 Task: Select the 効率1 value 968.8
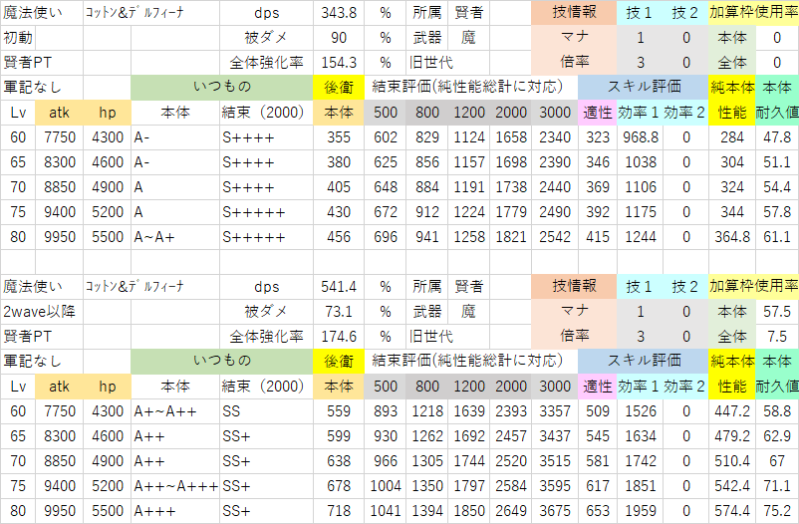click(x=640, y=137)
